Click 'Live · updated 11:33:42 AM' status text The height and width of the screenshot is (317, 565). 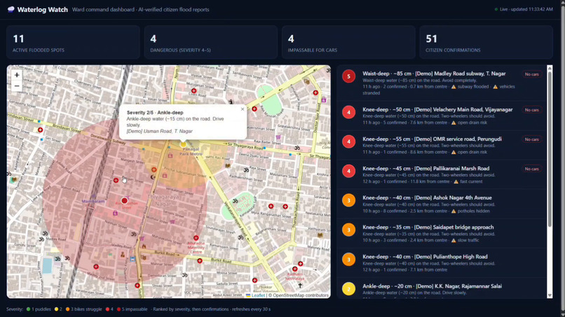click(526, 9)
